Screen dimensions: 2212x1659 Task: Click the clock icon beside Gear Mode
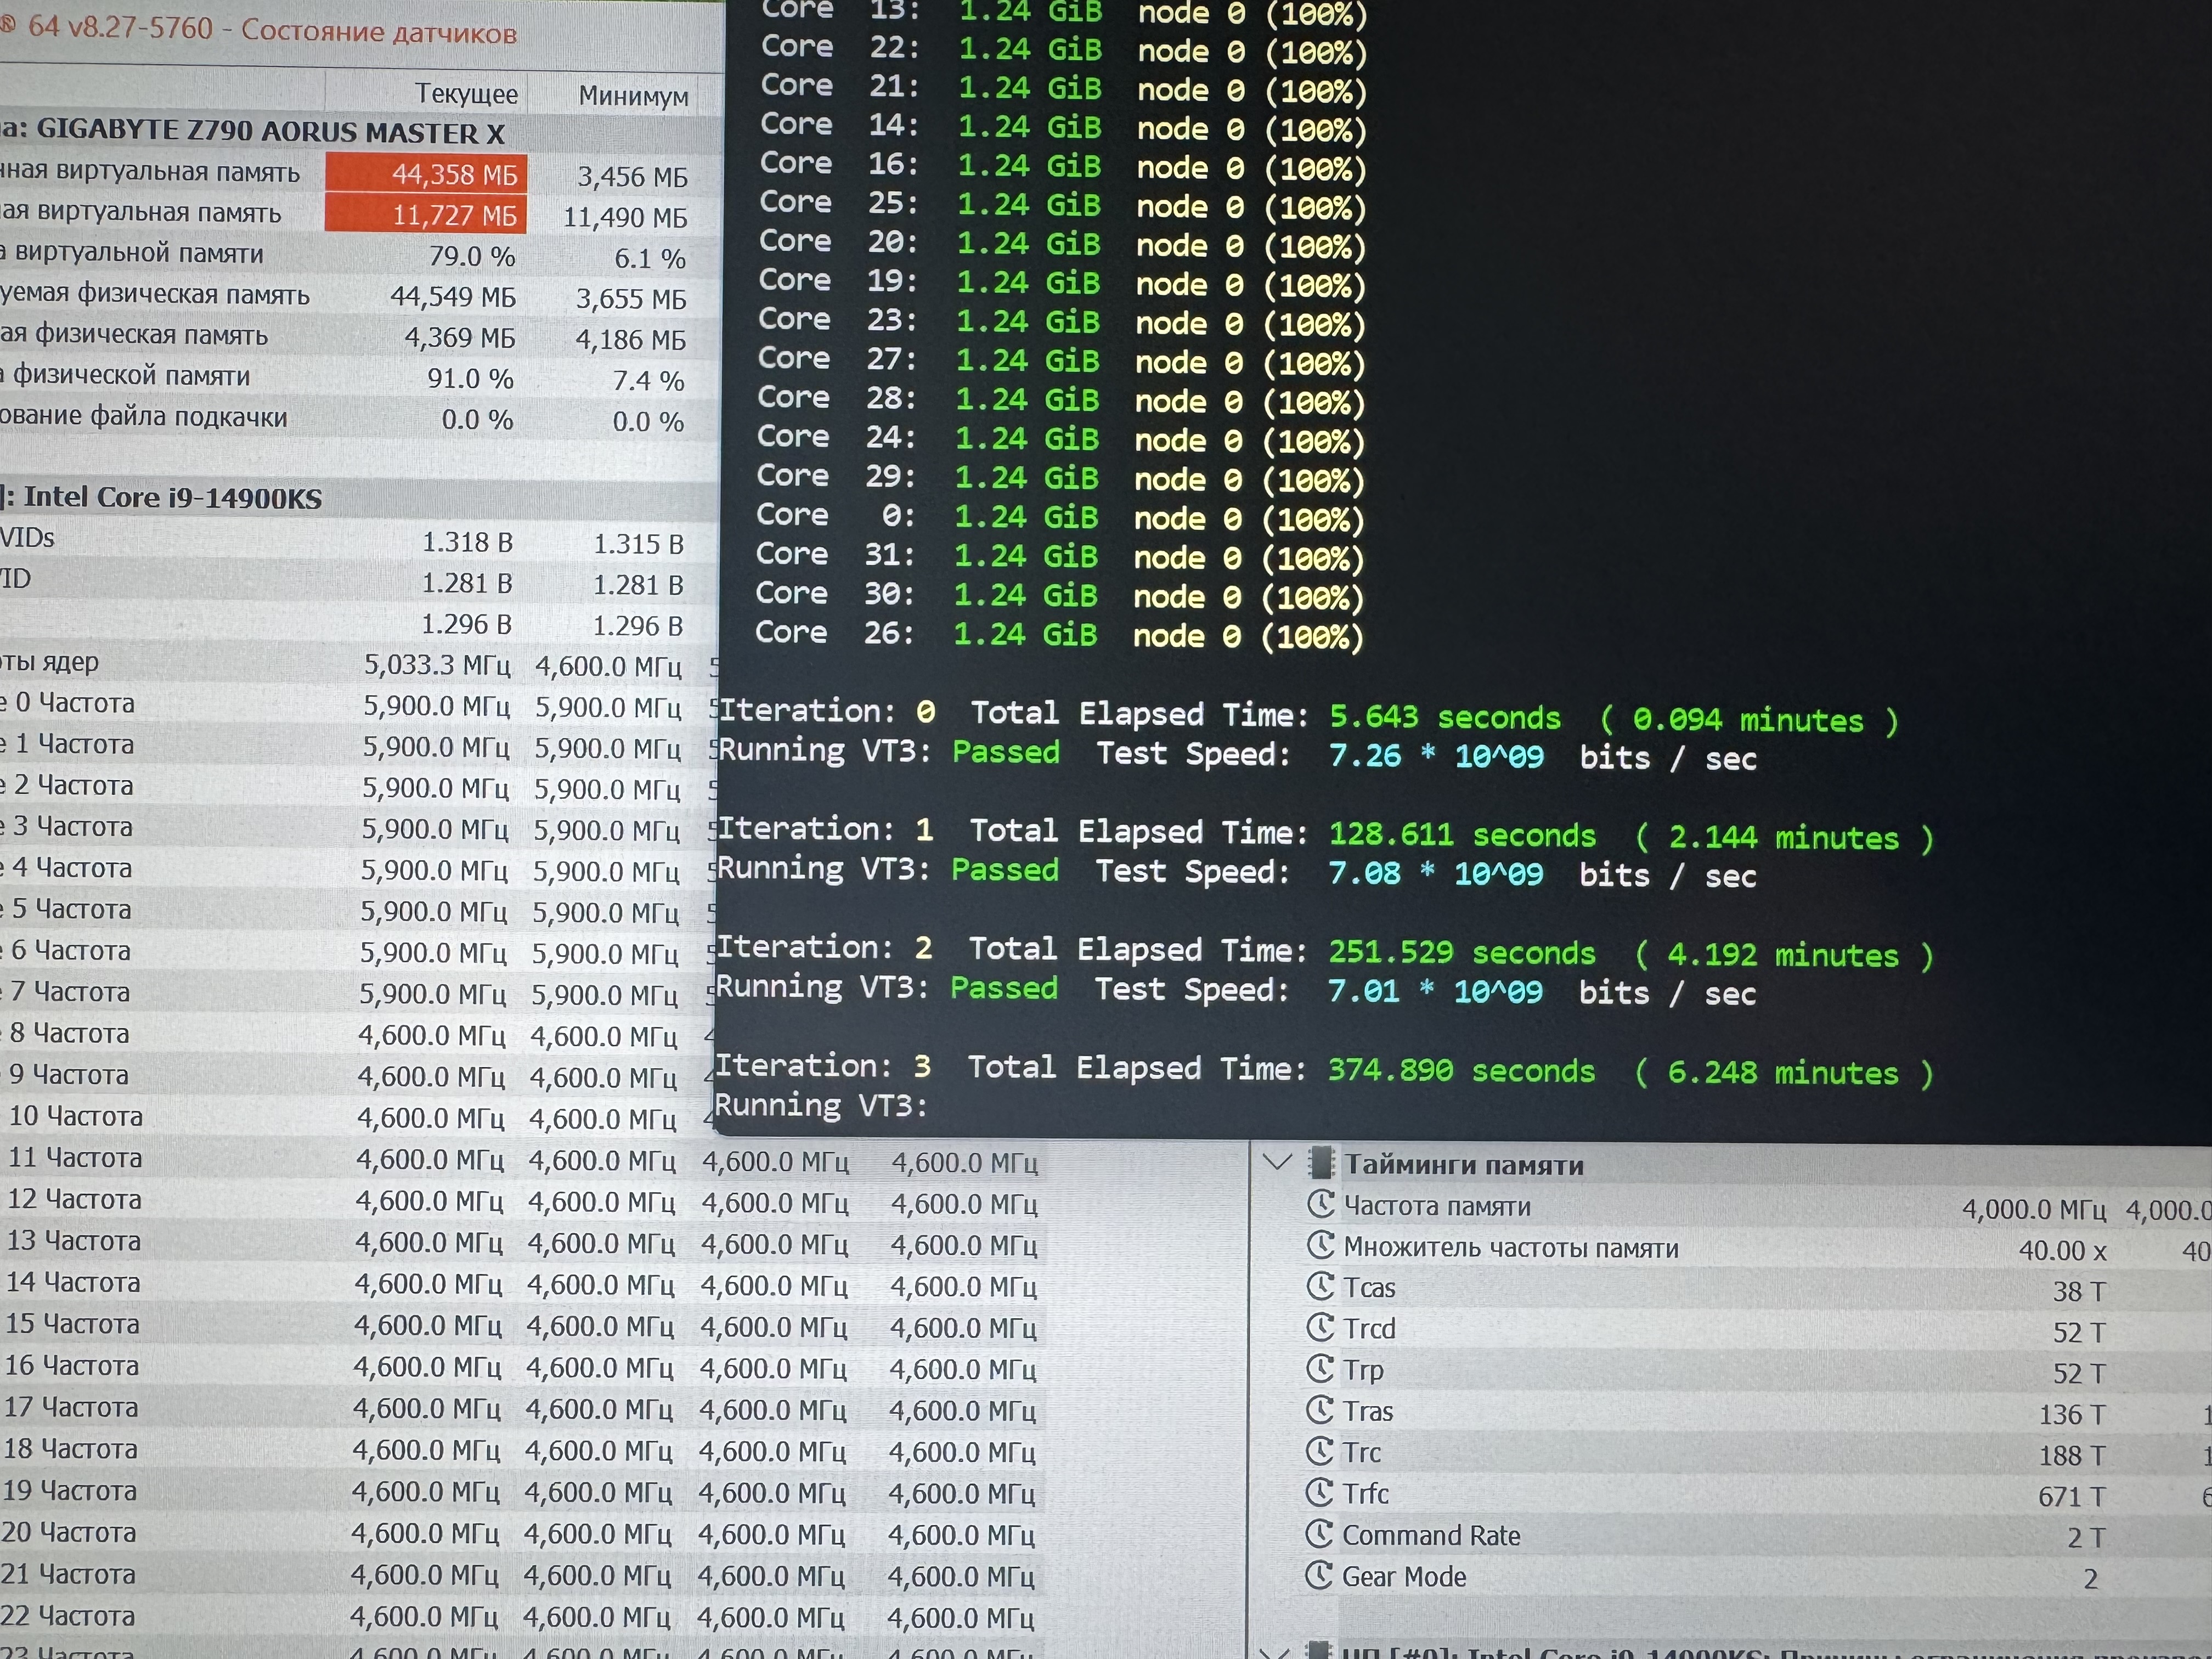click(1320, 1576)
